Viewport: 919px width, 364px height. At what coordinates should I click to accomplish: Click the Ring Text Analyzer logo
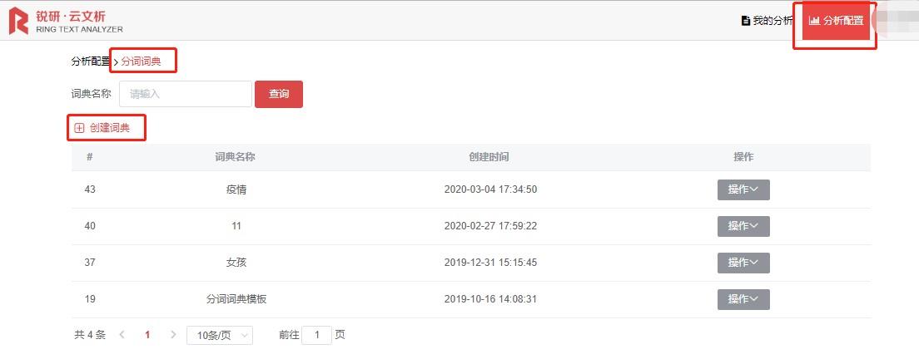pyautogui.click(x=66, y=22)
